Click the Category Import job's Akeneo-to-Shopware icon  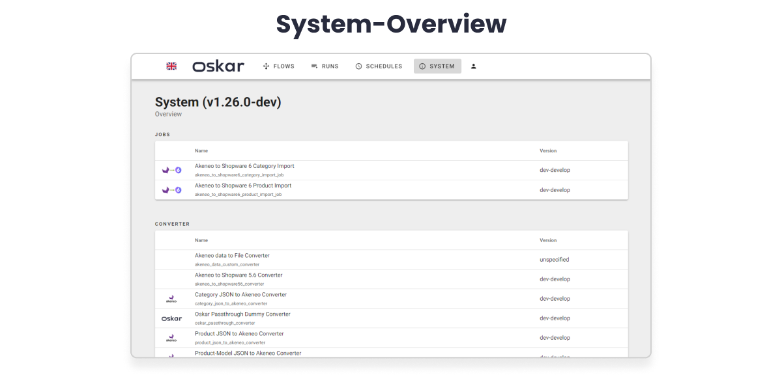coord(171,171)
